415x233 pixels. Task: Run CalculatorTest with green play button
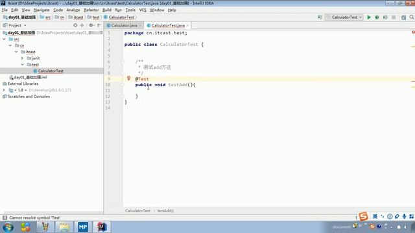tap(369, 17)
